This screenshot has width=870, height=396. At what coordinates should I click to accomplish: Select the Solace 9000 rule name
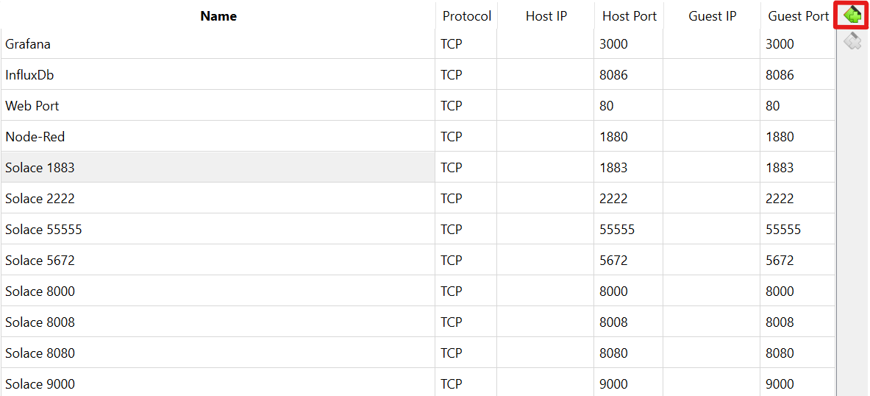tap(40, 384)
